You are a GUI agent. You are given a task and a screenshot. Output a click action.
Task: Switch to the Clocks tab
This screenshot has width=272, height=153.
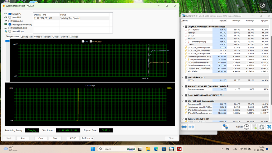56,37
